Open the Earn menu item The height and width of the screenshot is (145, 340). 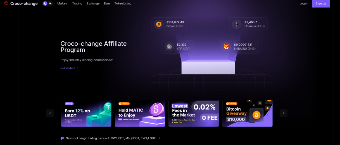pyautogui.click(x=107, y=3)
